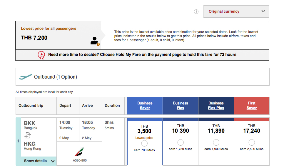The image size is (284, 168).
Task: Click the currency info icon
Action: tap(196, 11)
